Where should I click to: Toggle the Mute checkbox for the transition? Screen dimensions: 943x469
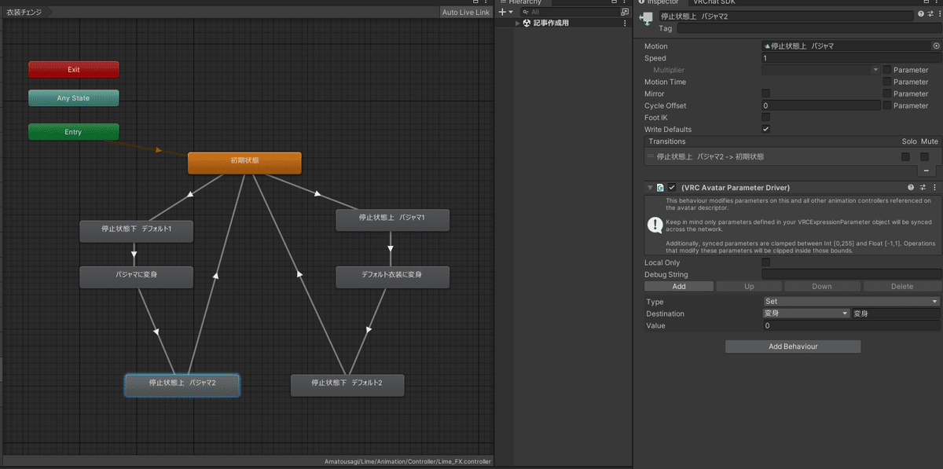925,156
